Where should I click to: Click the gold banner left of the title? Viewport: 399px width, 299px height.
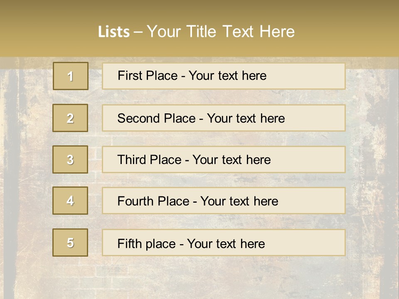[46, 31]
